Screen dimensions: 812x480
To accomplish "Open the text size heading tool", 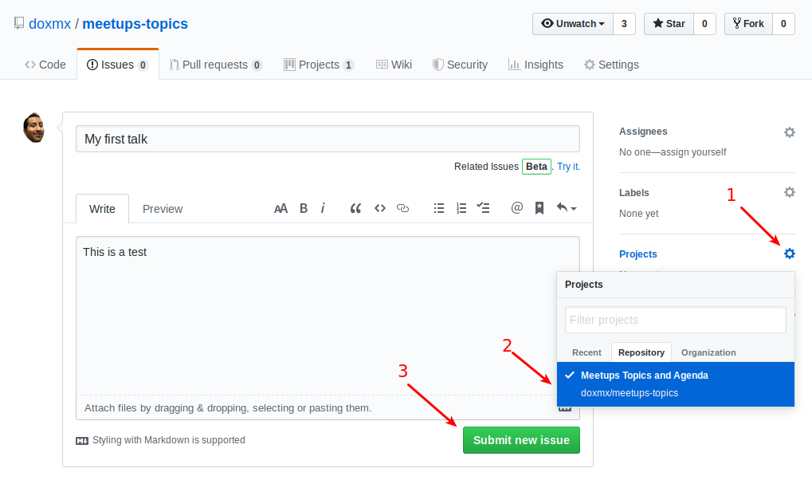I will tap(280, 208).
